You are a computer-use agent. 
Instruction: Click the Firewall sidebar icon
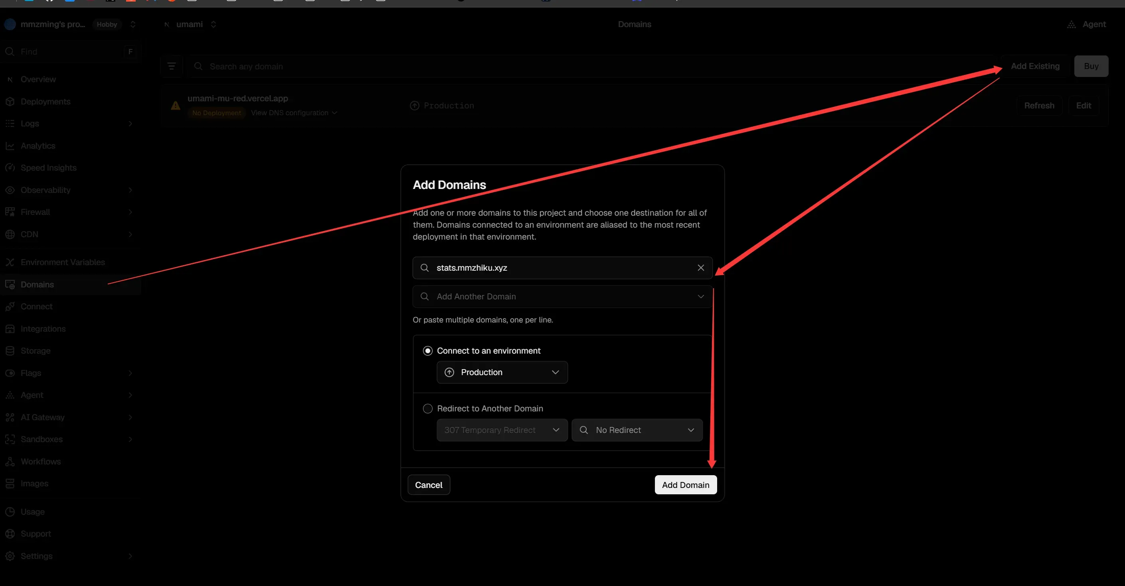10,212
